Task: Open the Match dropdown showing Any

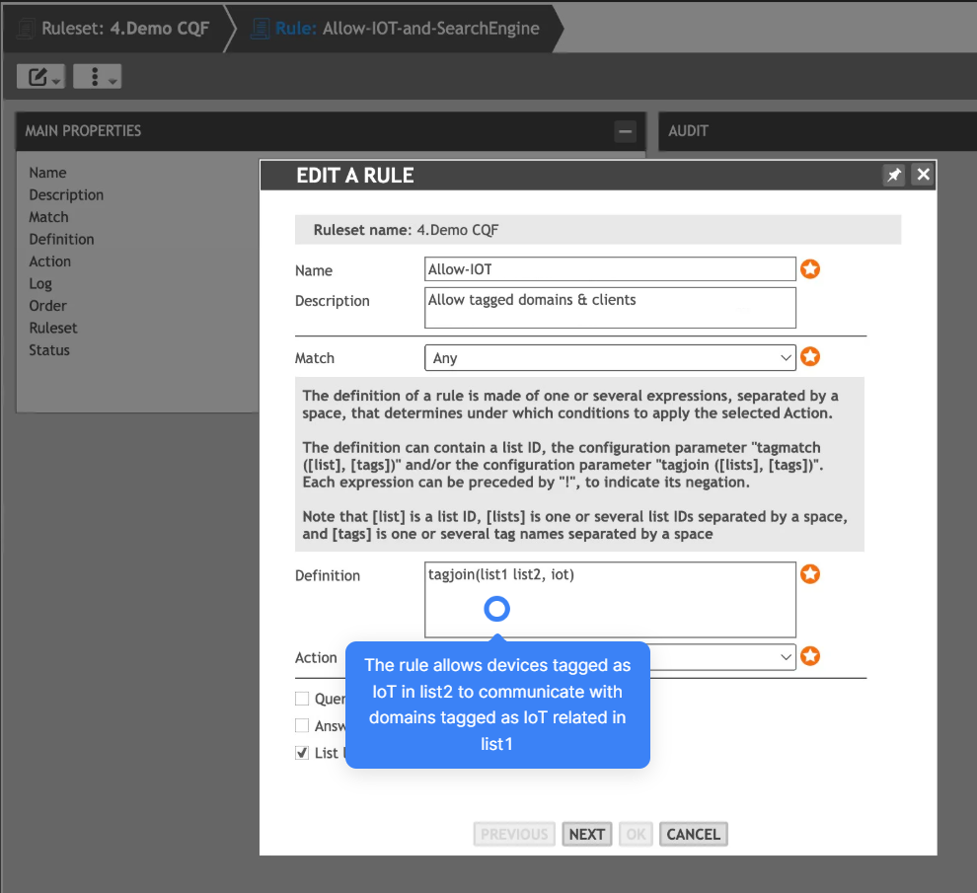Action: tap(609, 358)
